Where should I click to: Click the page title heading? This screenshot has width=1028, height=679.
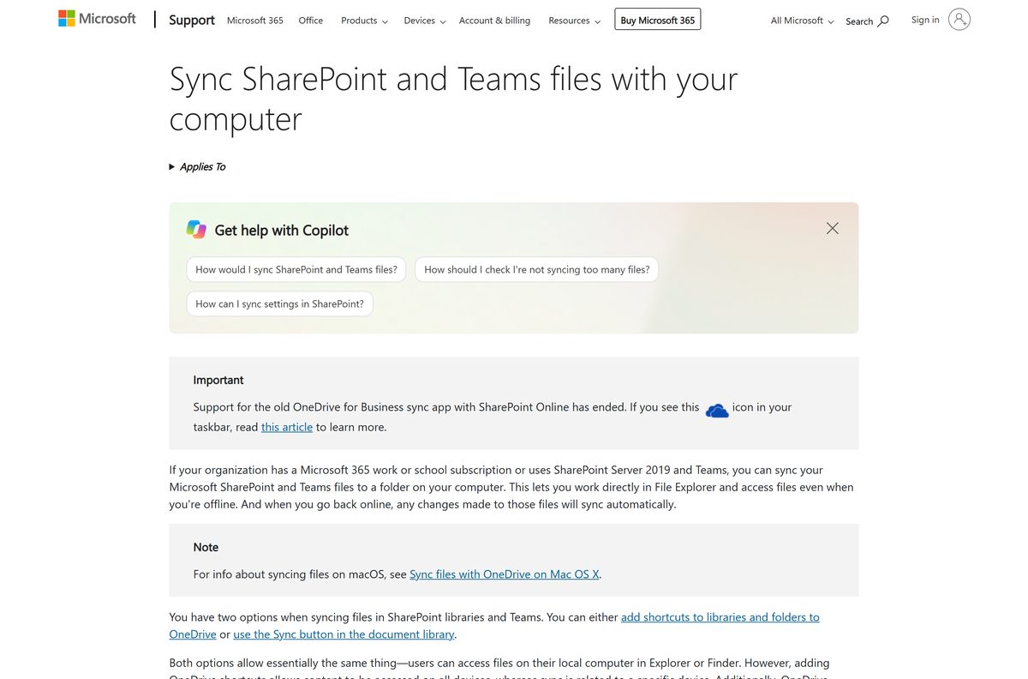453,99
